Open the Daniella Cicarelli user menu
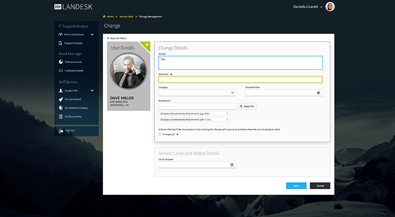This screenshot has width=395, height=217. (x=321, y=7)
